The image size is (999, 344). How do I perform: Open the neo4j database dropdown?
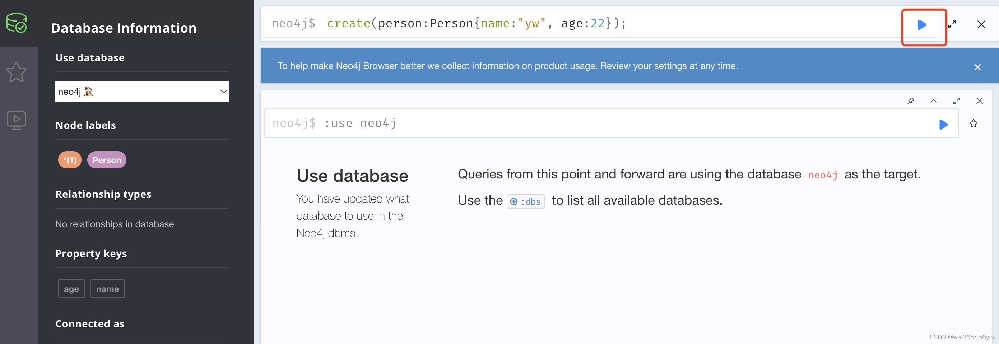coord(142,92)
